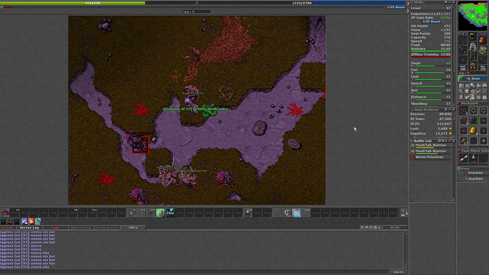The height and width of the screenshot is (275, 489).
Task: Click the highlighted wand in Backpack panel
Action: point(473,121)
